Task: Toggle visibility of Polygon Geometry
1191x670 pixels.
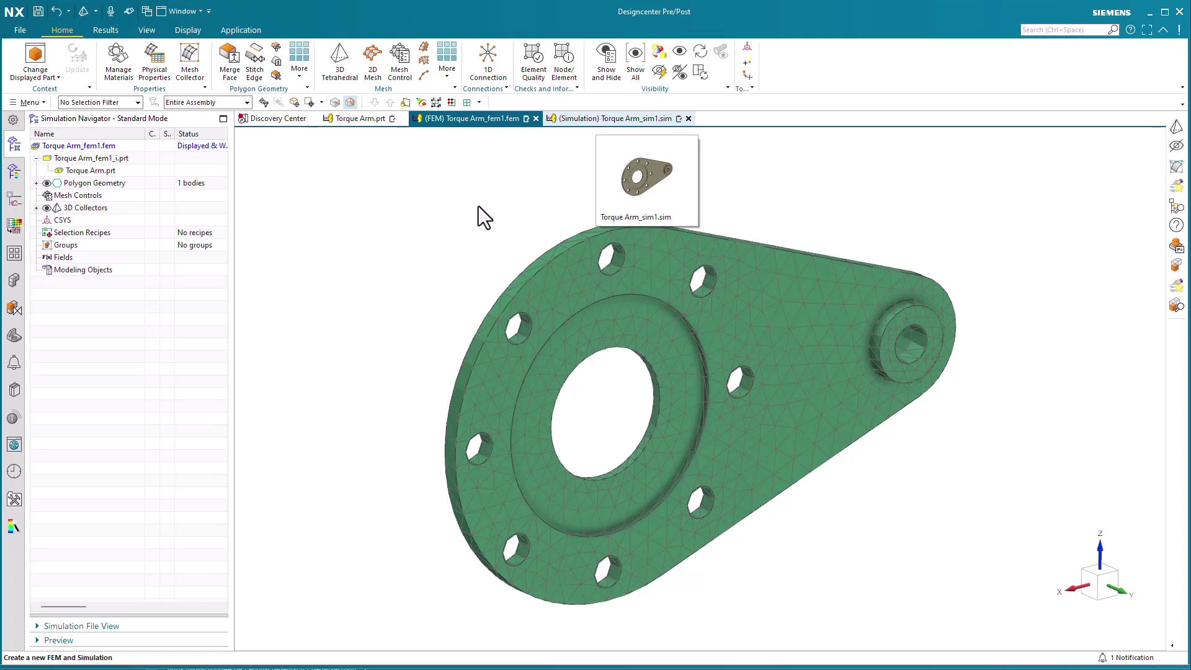Action: (46, 183)
